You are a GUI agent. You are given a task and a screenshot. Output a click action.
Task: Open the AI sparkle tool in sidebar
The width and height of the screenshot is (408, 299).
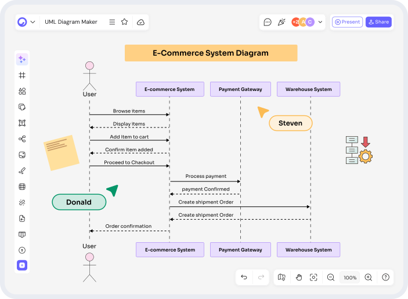coord(22,59)
